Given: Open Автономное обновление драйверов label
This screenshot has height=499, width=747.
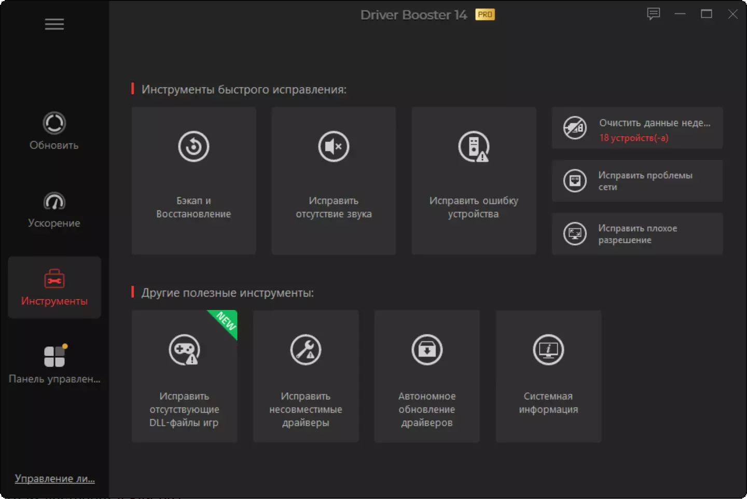Looking at the screenshot, I should coord(427,409).
